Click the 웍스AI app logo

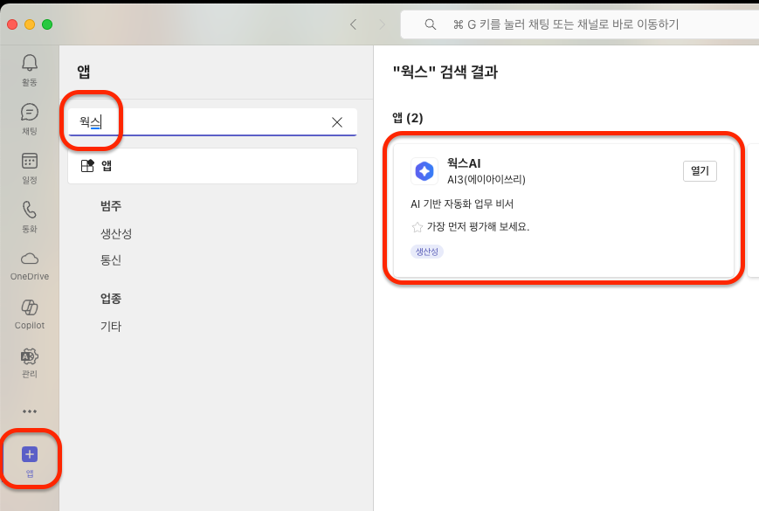coord(424,171)
